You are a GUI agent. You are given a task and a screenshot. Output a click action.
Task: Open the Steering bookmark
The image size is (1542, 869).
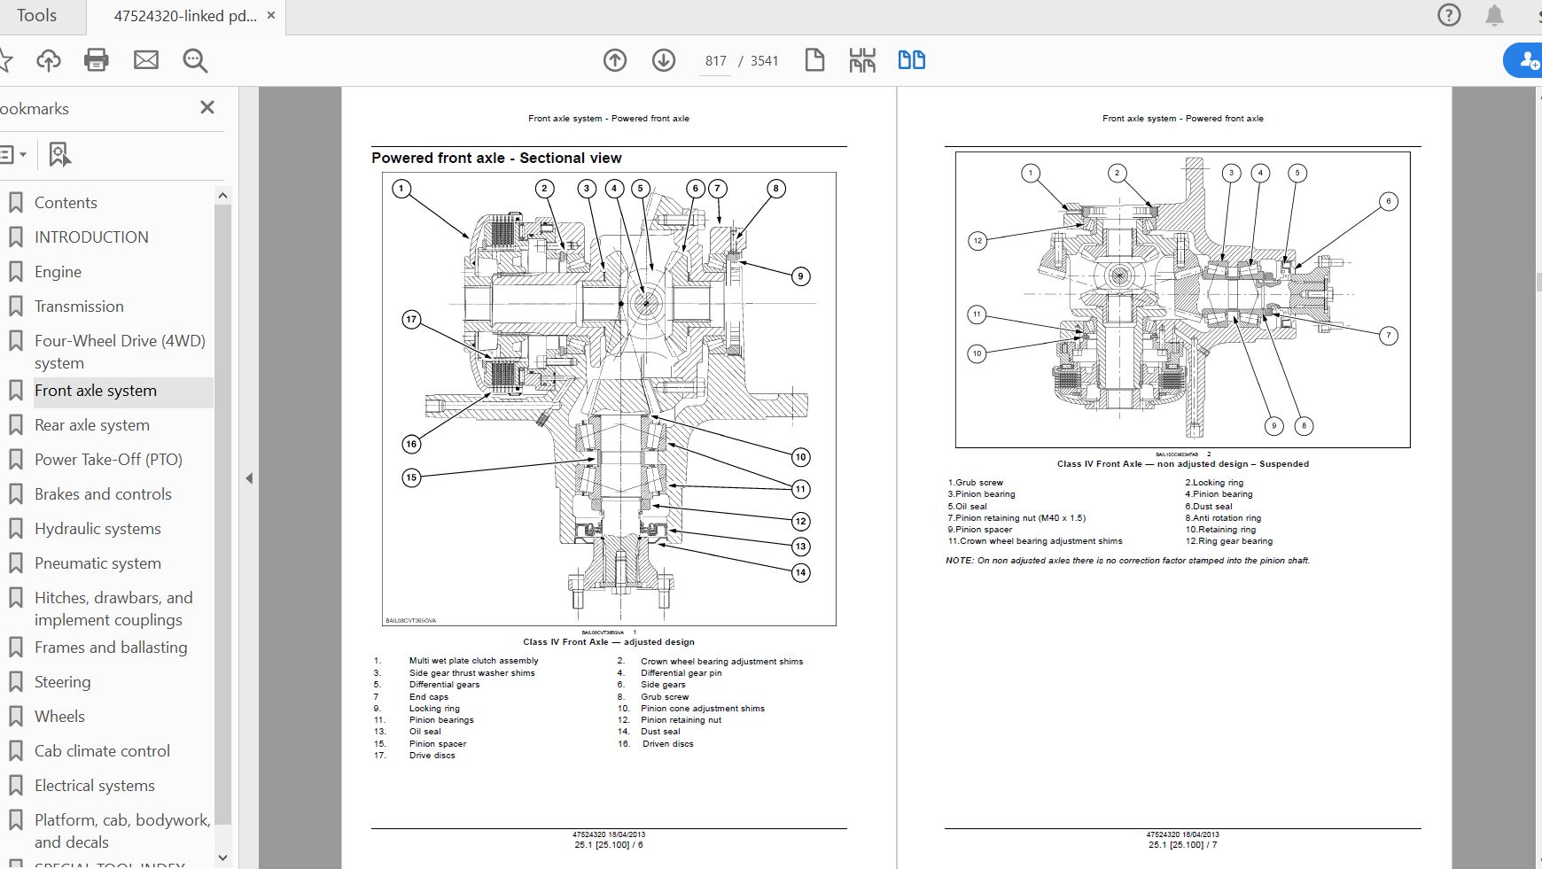click(x=62, y=682)
